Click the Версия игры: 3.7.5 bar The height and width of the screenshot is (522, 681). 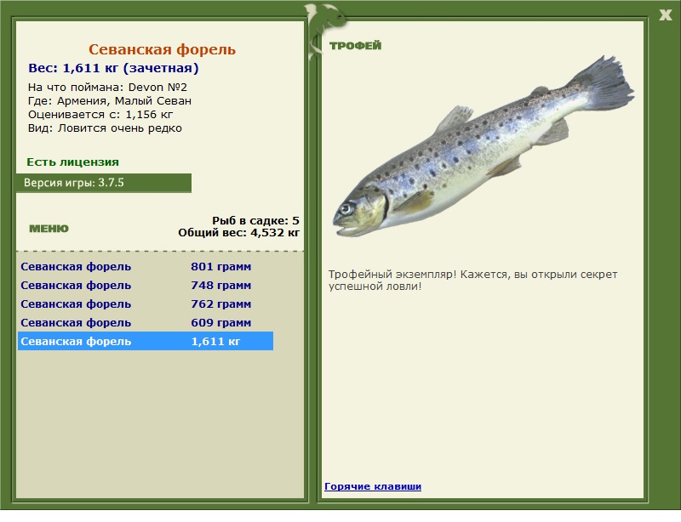(x=104, y=183)
